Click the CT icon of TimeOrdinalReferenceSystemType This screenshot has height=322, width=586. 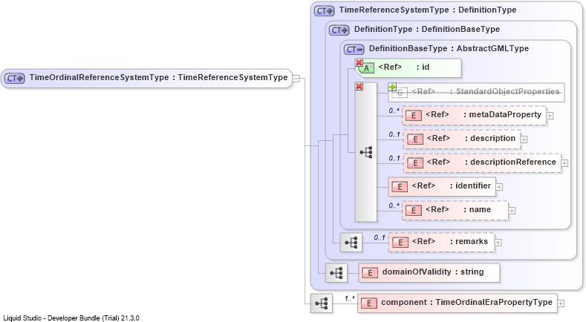15,79
